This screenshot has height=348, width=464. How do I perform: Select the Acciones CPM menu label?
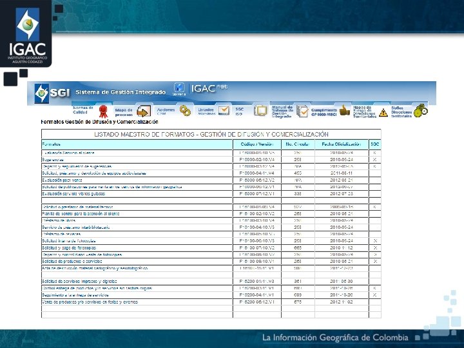point(166,111)
